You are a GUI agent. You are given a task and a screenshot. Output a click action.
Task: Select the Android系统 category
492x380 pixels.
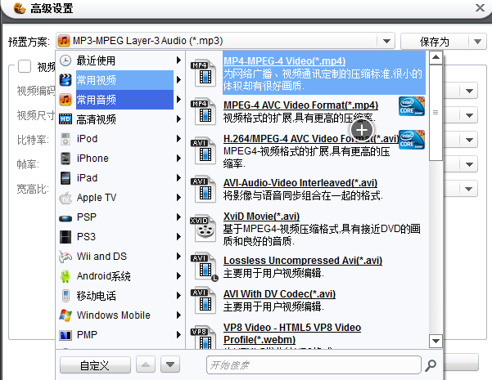[120, 276]
